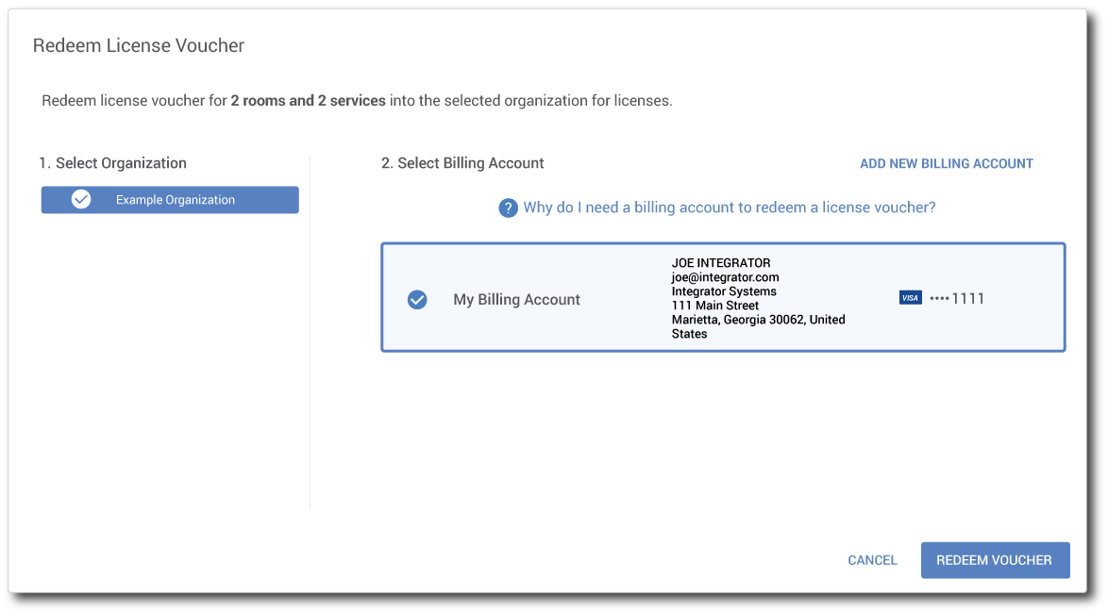
Task: Click the 111 Main Street address line
Action: (x=714, y=306)
